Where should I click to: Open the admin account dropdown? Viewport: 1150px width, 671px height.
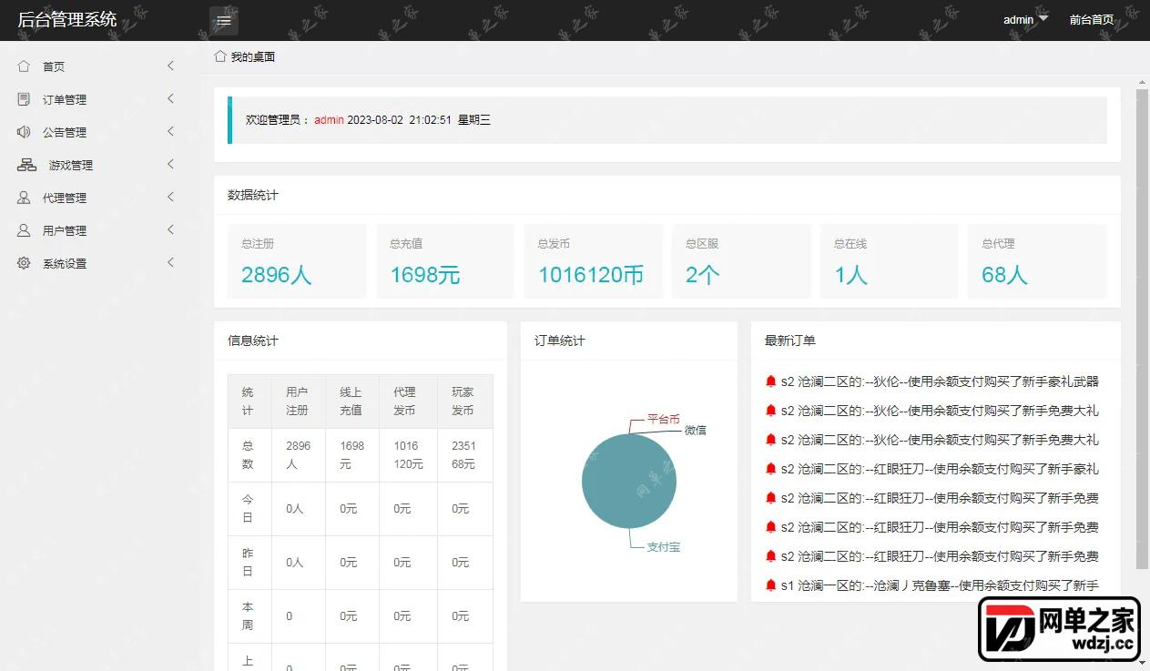click(1025, 19)
